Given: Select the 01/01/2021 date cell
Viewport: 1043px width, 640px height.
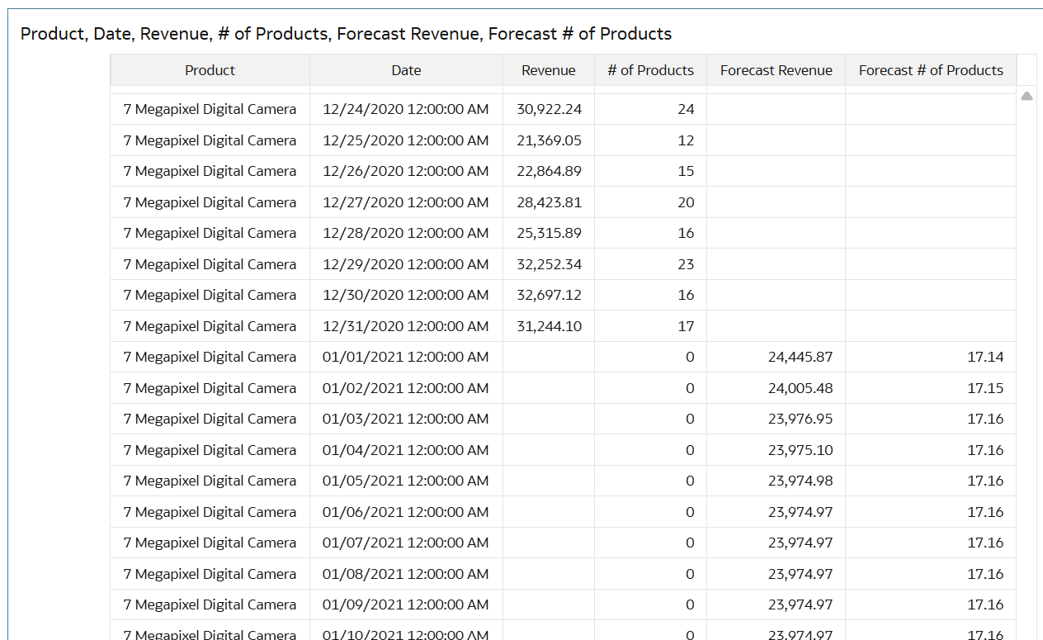Looking at the screenshot, I should click(x=405, y=357).
